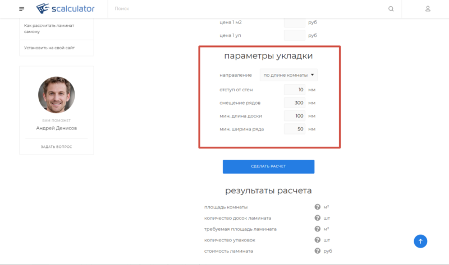
Task: Click help icon for стоимость ламината
Action: point(317,250)
